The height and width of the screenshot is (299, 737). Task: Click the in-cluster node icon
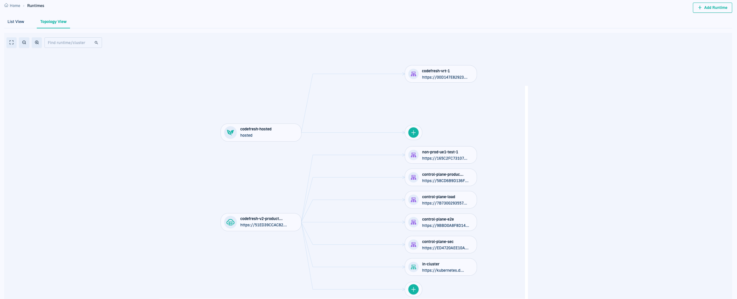coord(413,267)
